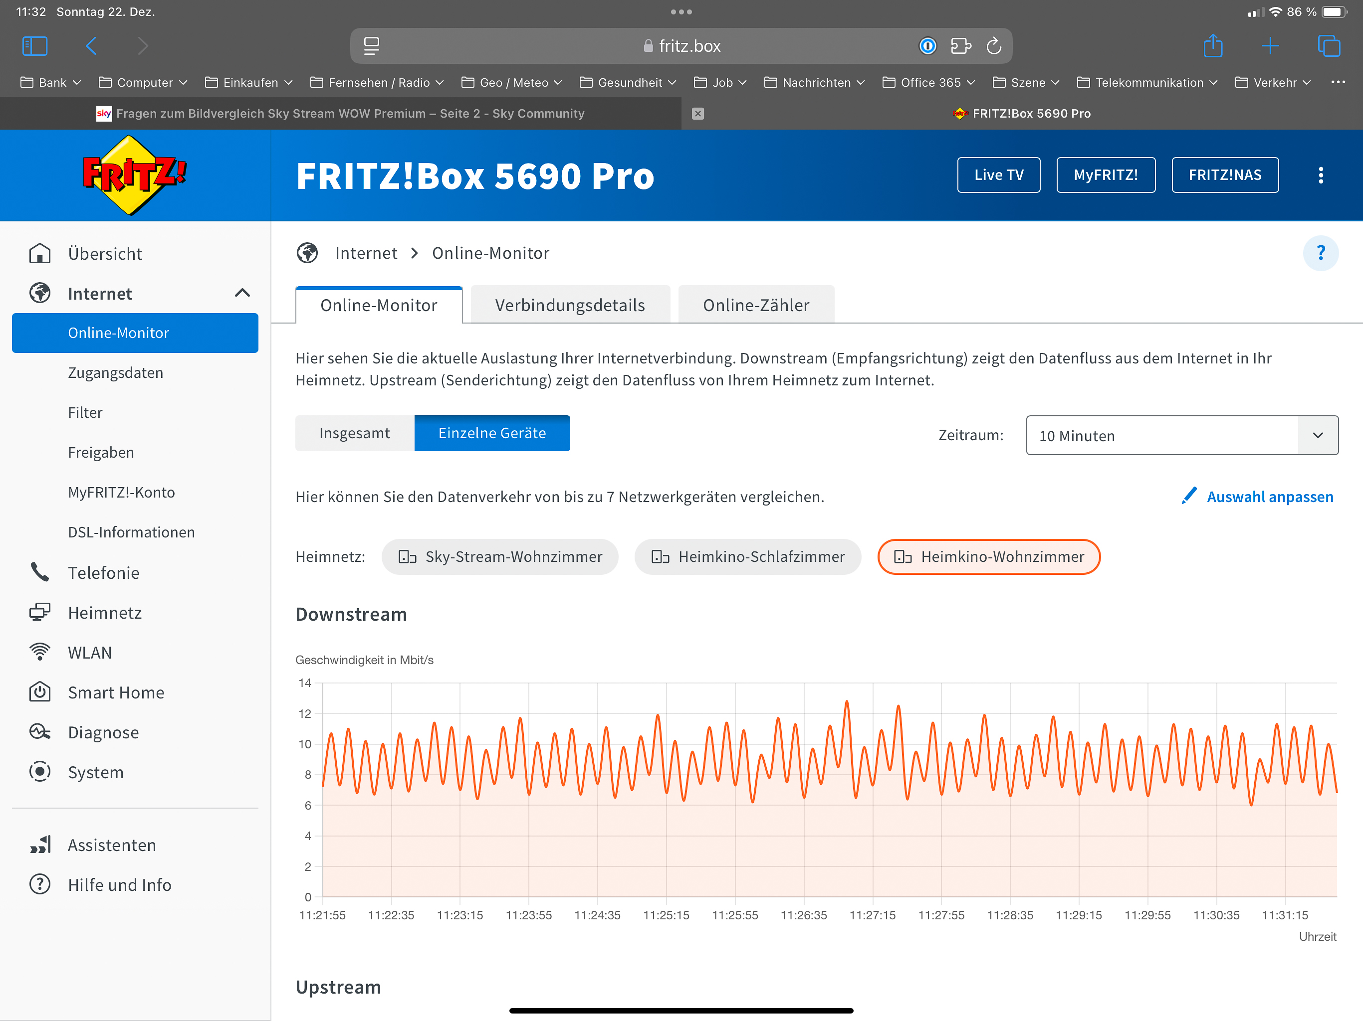Click Internet in the breadcrumb
The width and height of the screenshot is (1363, 1021).
[x=366, y=253]
